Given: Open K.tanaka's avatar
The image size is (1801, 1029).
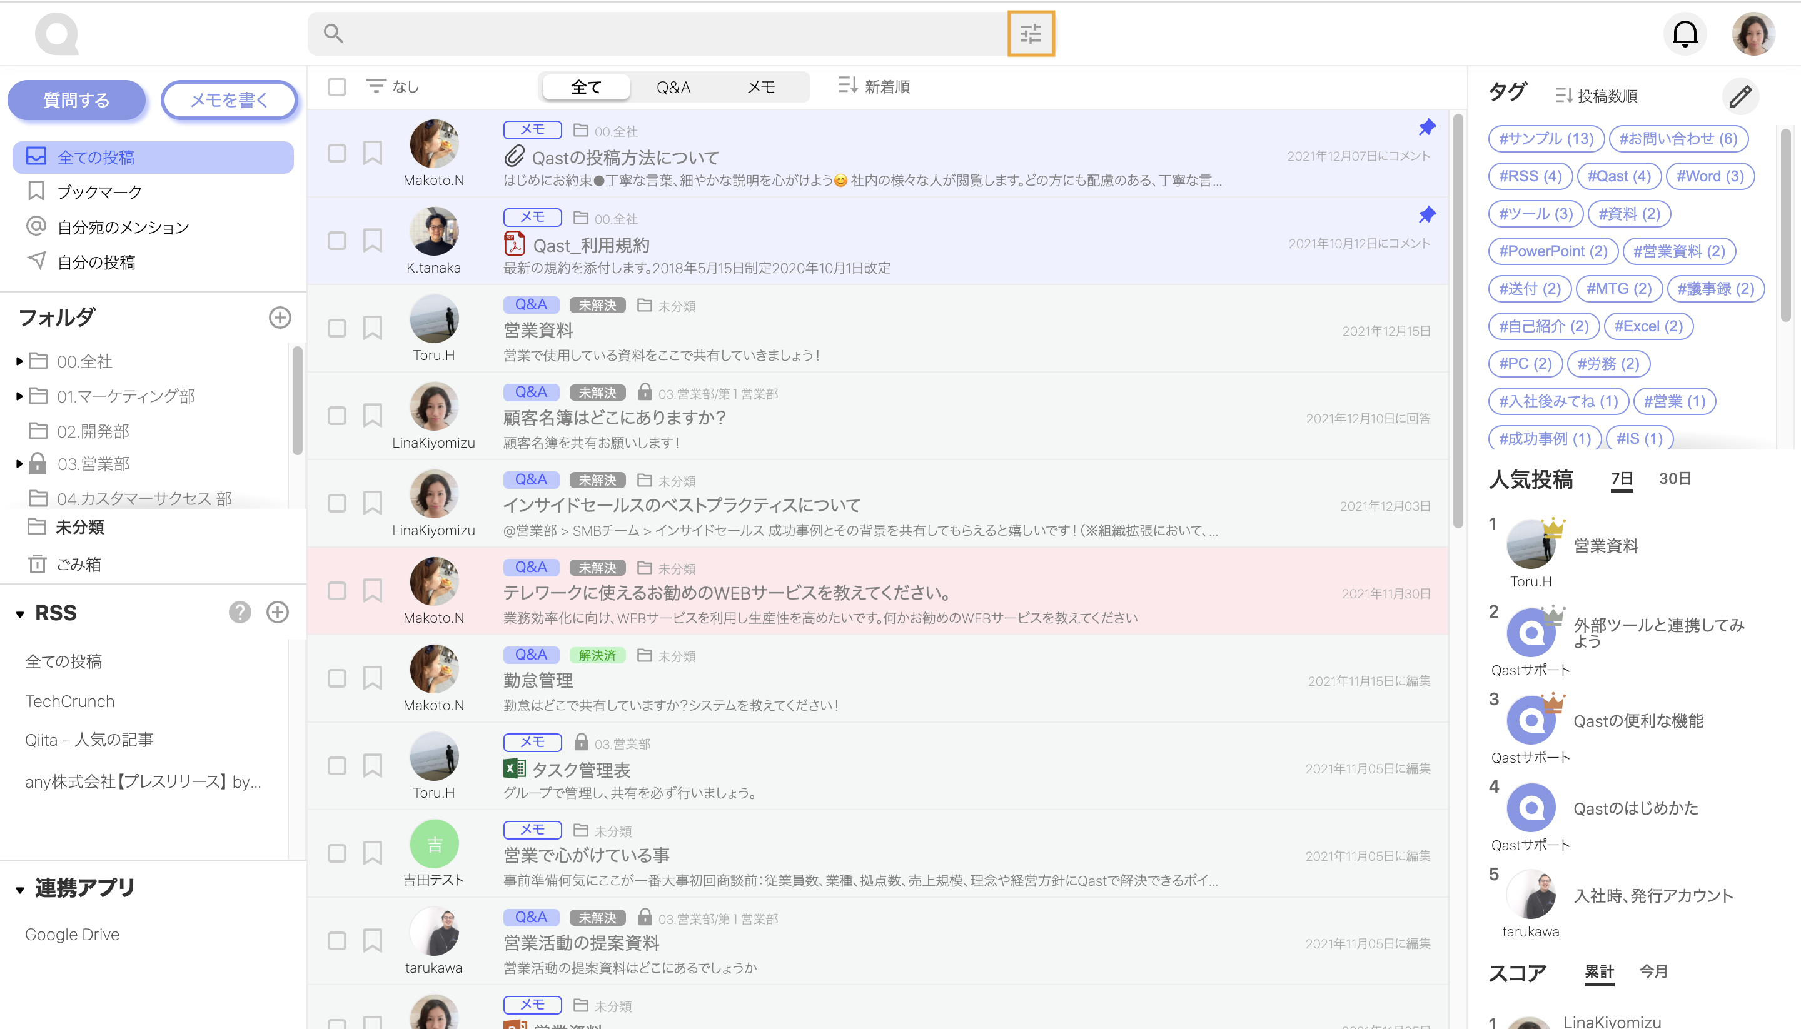Looking at the screenshot, I should coord(434,231).
